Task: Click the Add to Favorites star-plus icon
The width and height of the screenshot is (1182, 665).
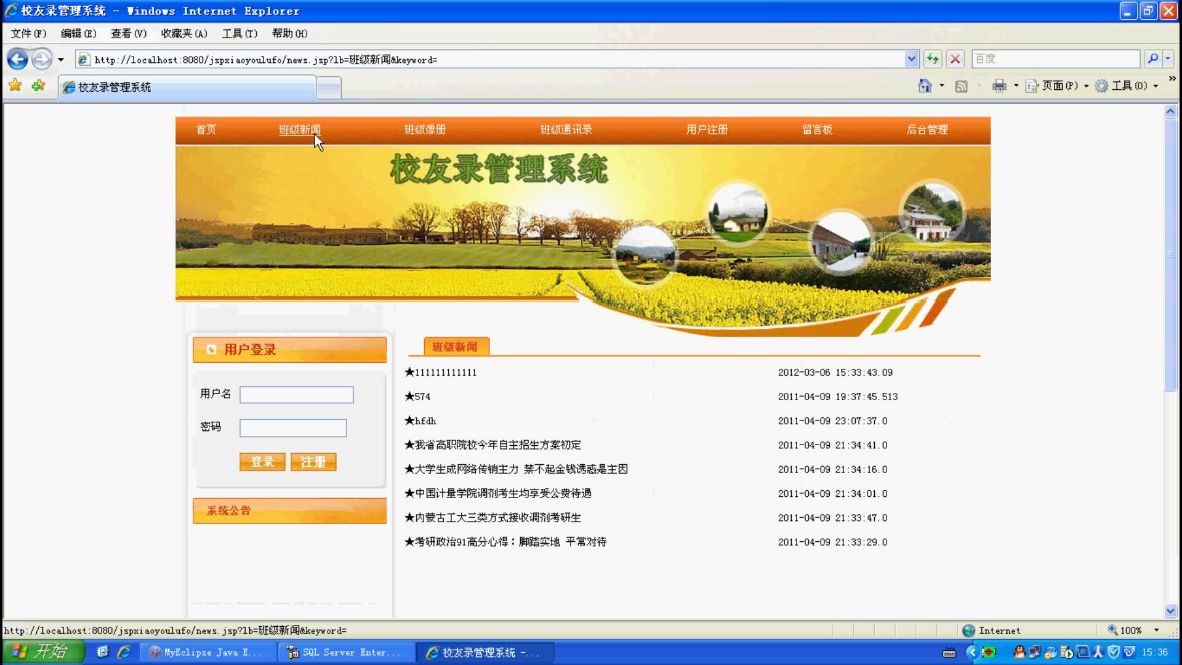Action: [x=38, y=86]
